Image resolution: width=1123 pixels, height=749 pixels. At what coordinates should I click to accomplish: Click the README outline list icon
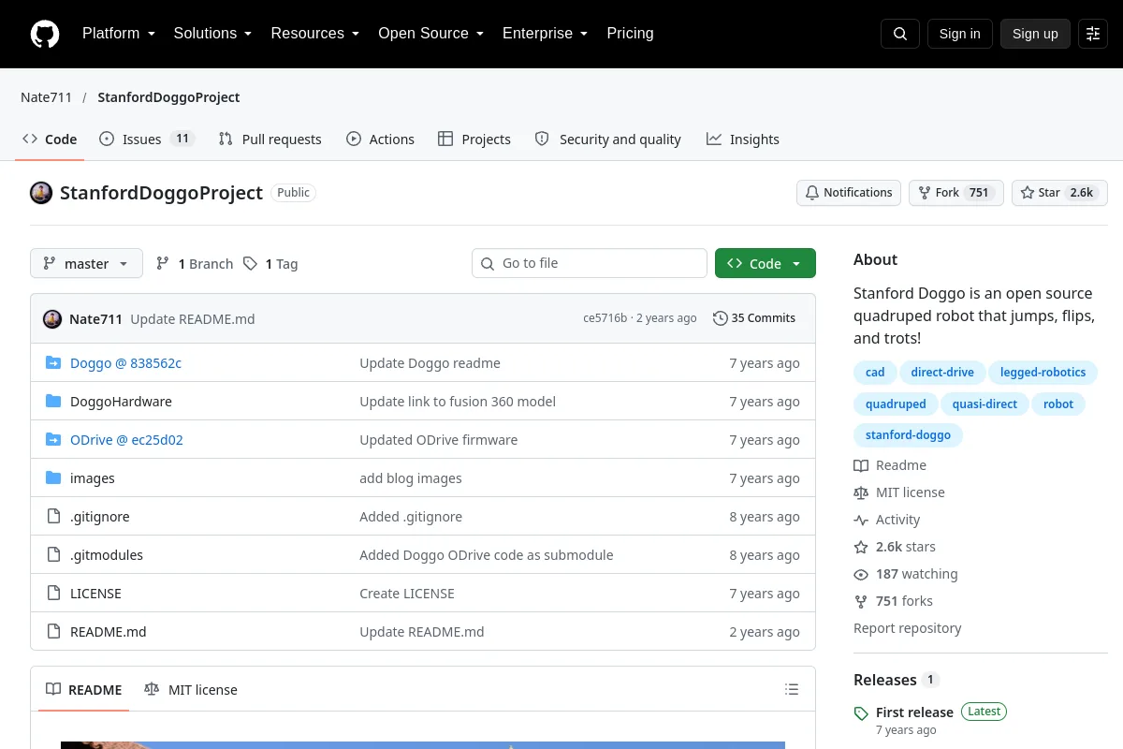[792, 690]
